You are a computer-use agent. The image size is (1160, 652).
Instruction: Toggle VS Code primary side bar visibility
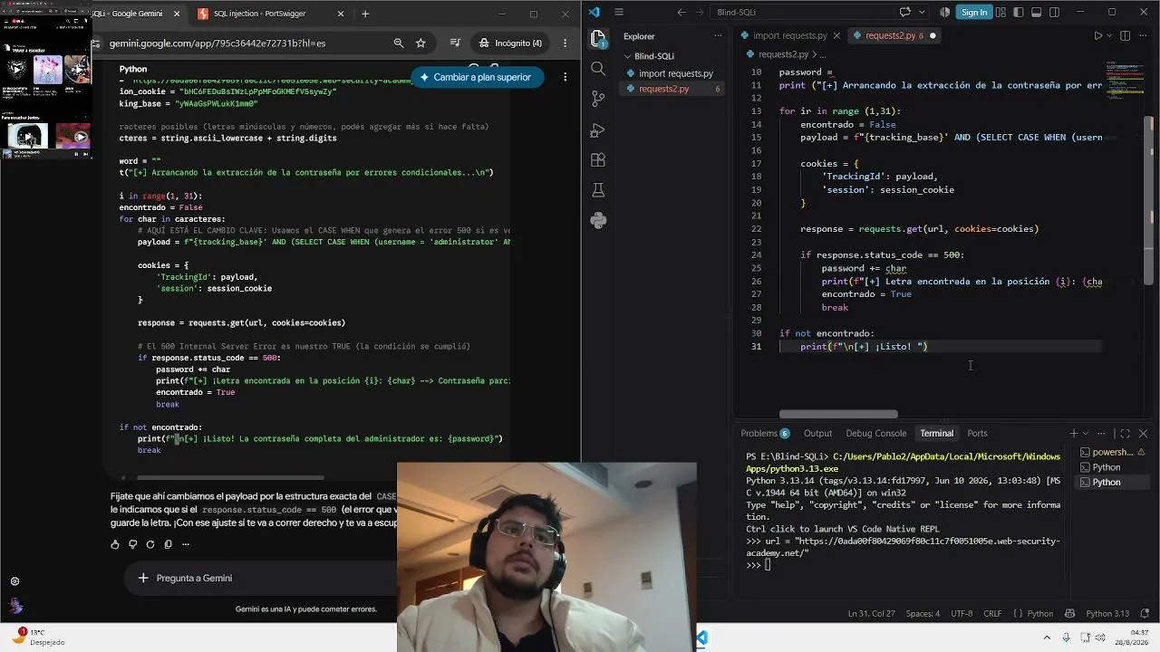click(1019, 12)
